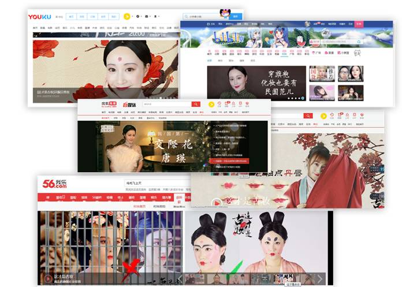The height and width of the screenshot is (287, 406).
Task: Click the red search button in front Sohu window
Action: tap(196, 104)
